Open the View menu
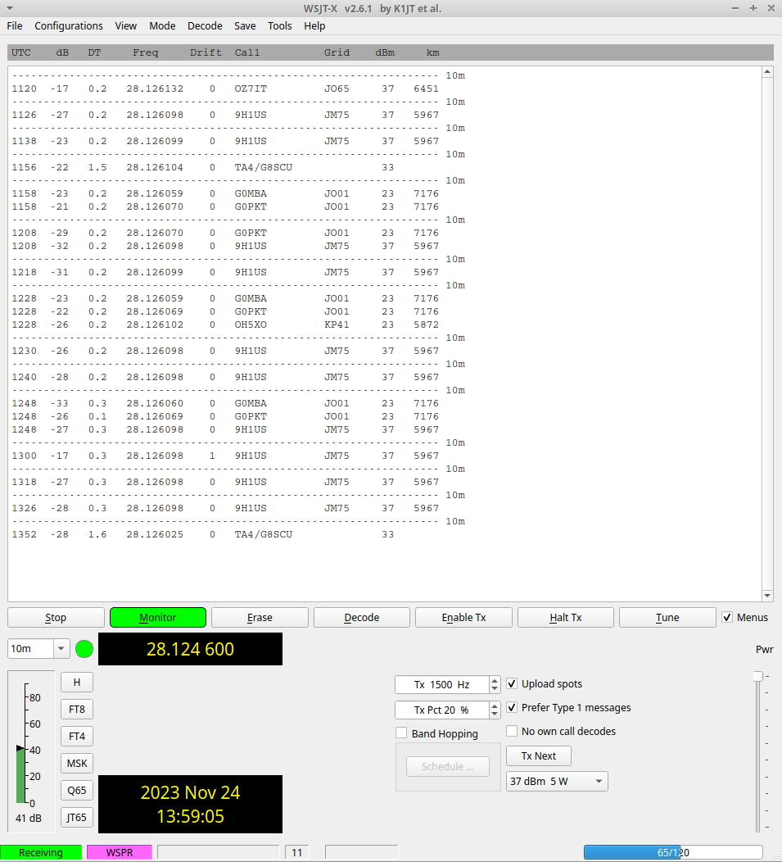The height and width of the screenshot is (862, 782). pos(126,26)
